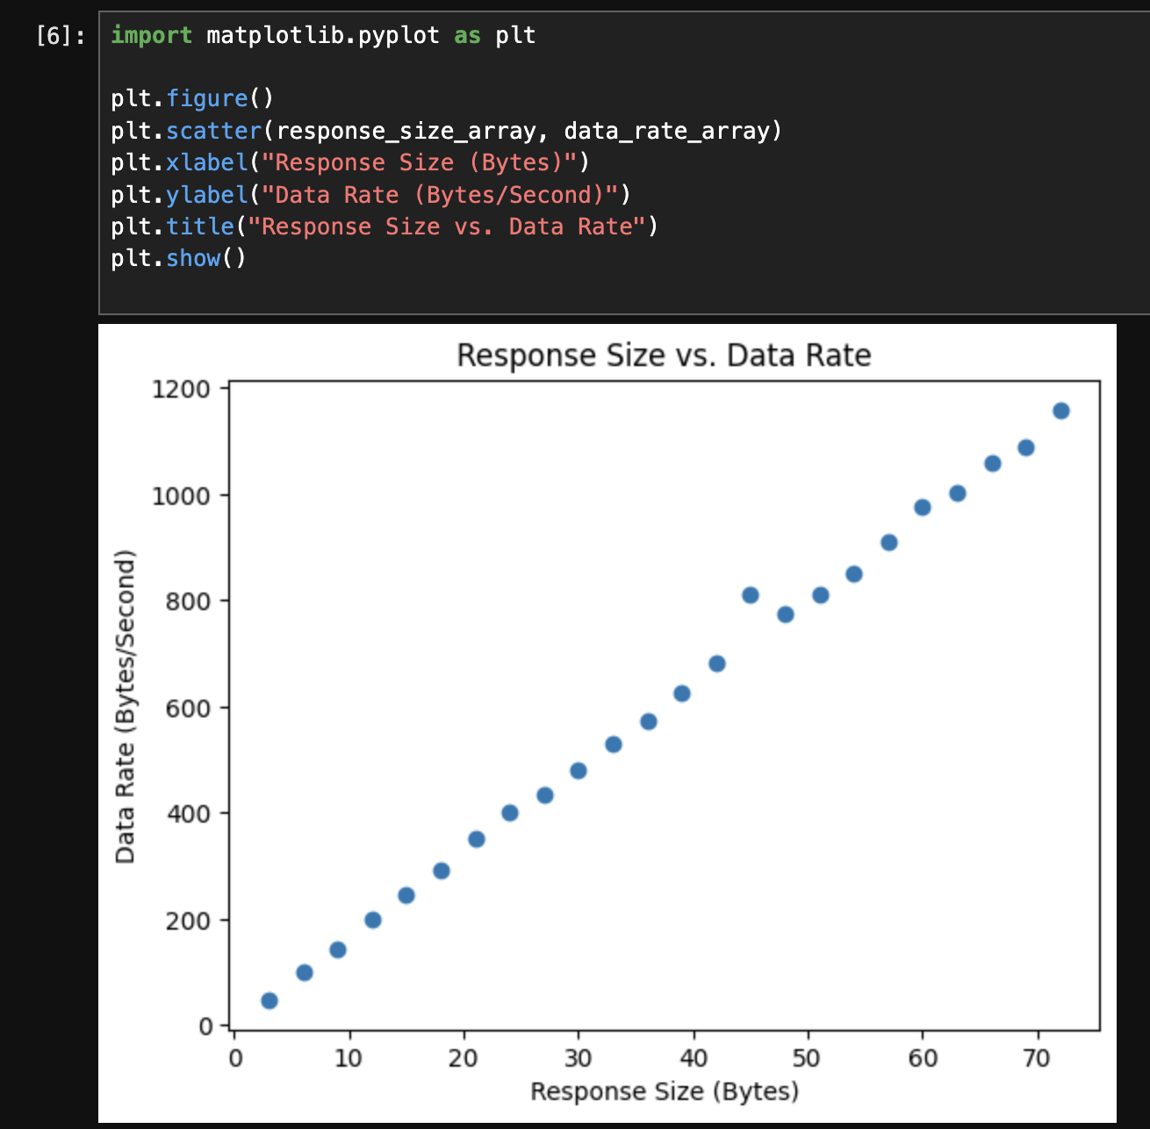Click the 600 tick label on y-axis
This screenshot has width=1150, height=1129.
189,708
